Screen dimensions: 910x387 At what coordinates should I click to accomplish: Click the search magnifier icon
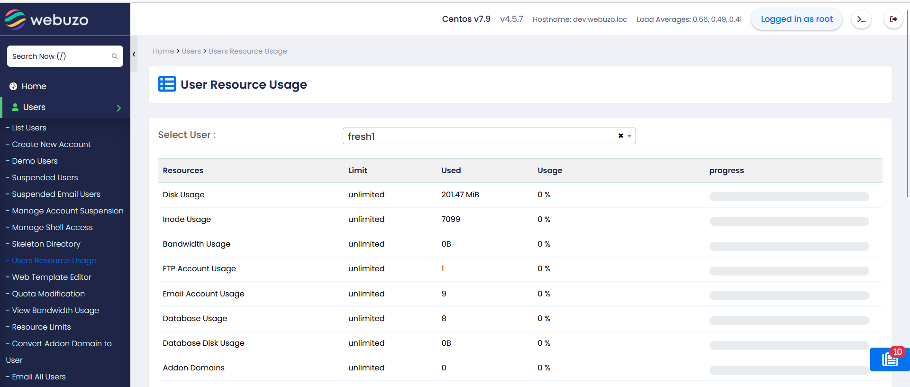(x=115, y=56)
